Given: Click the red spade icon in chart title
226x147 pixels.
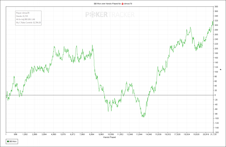Looking at the screenshot, I should tap(122, 4).
